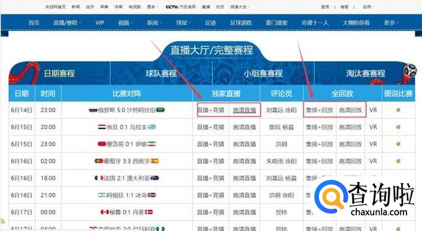
Task: Open picture story icon for Portugal vs Spain
Action: click(x=398, y=161)
